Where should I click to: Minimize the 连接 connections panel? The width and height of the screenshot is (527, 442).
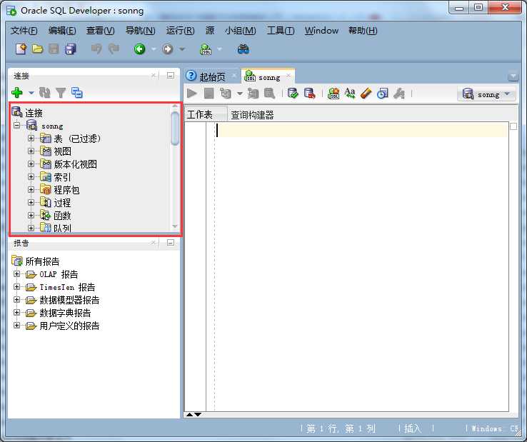pos(171,76)
